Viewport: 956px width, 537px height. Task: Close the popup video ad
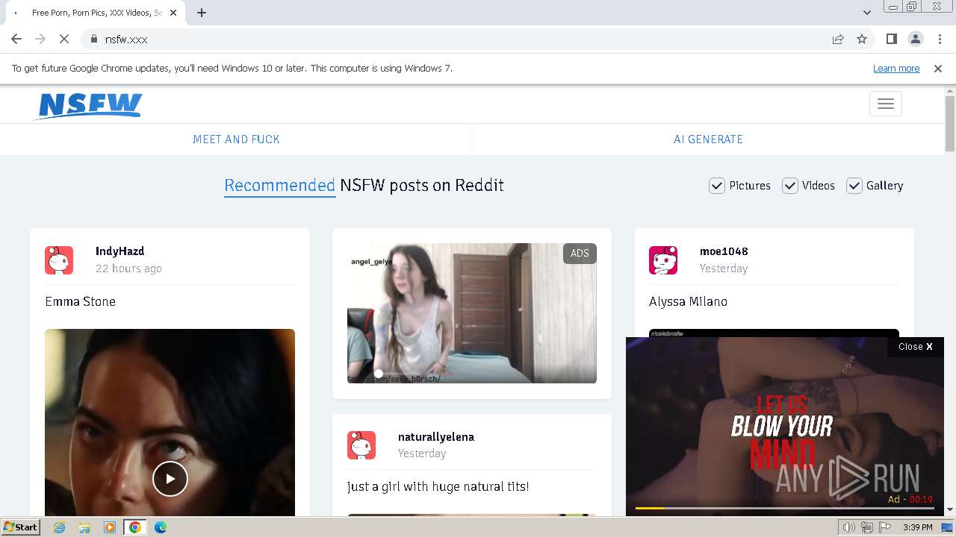pyautogui.click(x=916, y=347)
